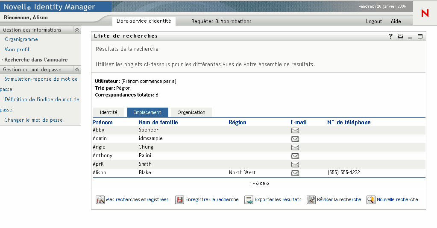This screenshot has width=437, height=228.
Task: Sort by the E-mail column header
Action: click(x=299, y=122)
